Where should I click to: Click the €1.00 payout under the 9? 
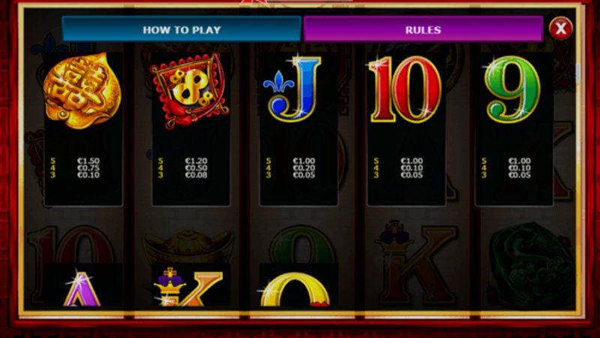(x=520, y=161)
